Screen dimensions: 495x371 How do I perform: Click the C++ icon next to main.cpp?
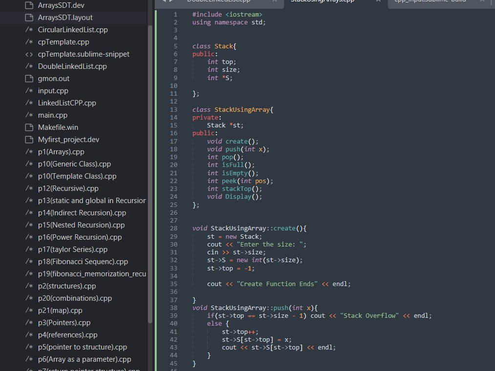pyautogui.click(x=29, y=115)
